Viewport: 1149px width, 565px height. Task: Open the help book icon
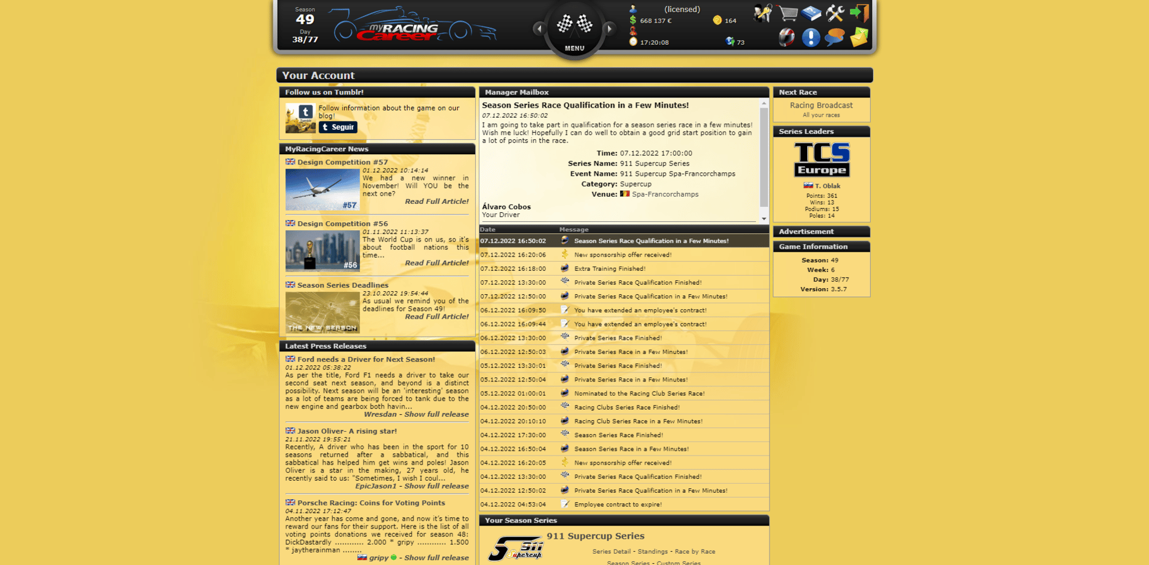(811, 13)
